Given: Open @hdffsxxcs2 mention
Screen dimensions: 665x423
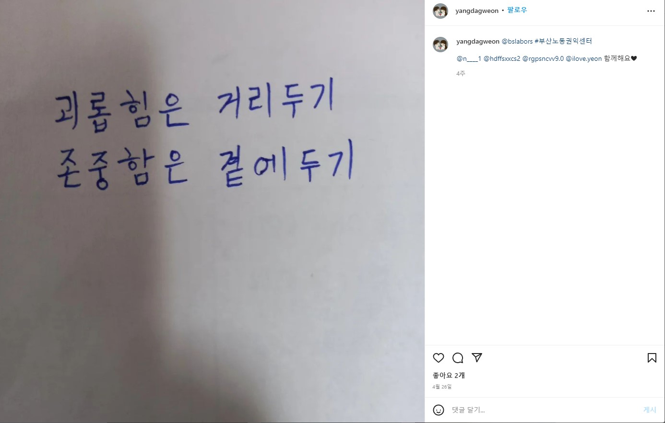Looking at the screenshot, I should click(502, 58).
